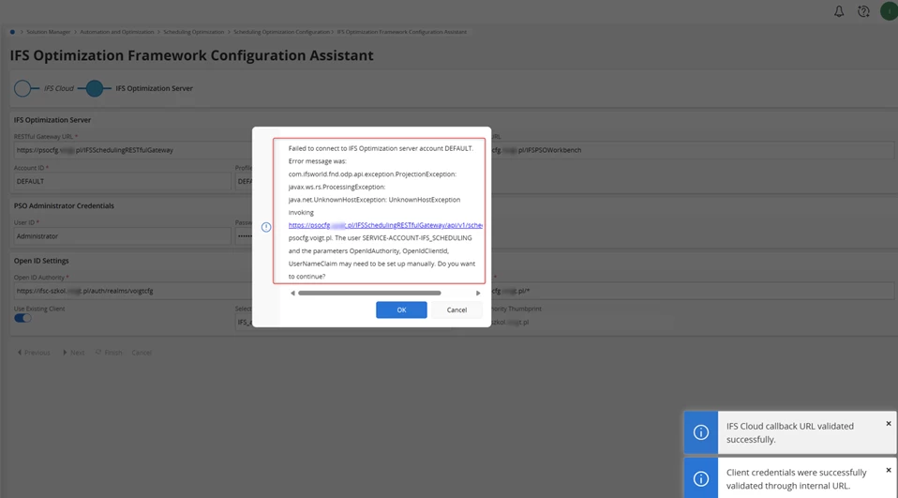
Task: Open the help question mark icon
Action: (863, 11)
